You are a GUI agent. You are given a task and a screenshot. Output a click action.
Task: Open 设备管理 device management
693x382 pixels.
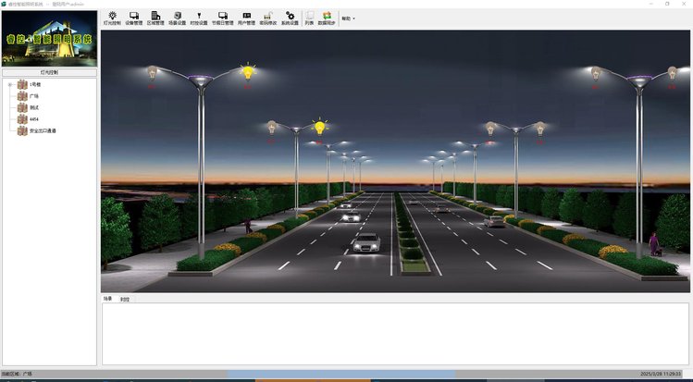click(134, 18)
